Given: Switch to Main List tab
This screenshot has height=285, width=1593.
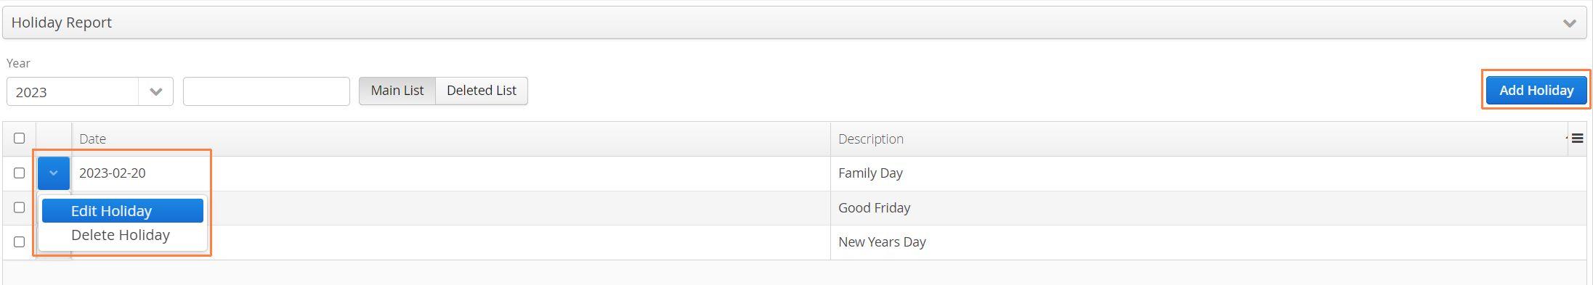Looking at the screenshot, I should point(397,91).
